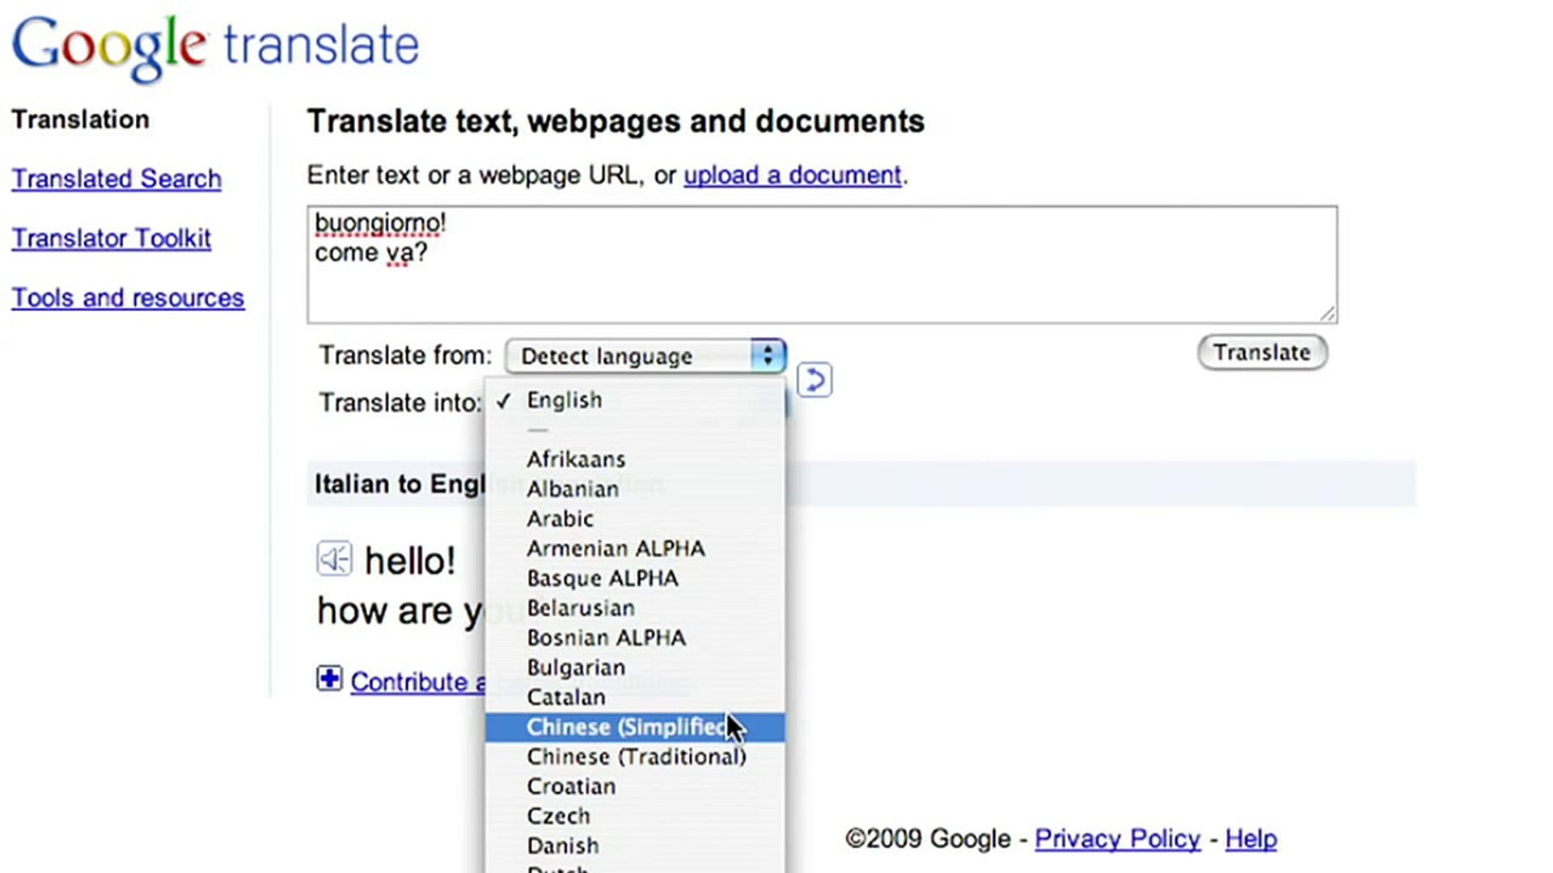The height and width of the screenshot is (873, 1553).
Task: Play the listen speaker icon beside hello!
Action: [334, 559]
